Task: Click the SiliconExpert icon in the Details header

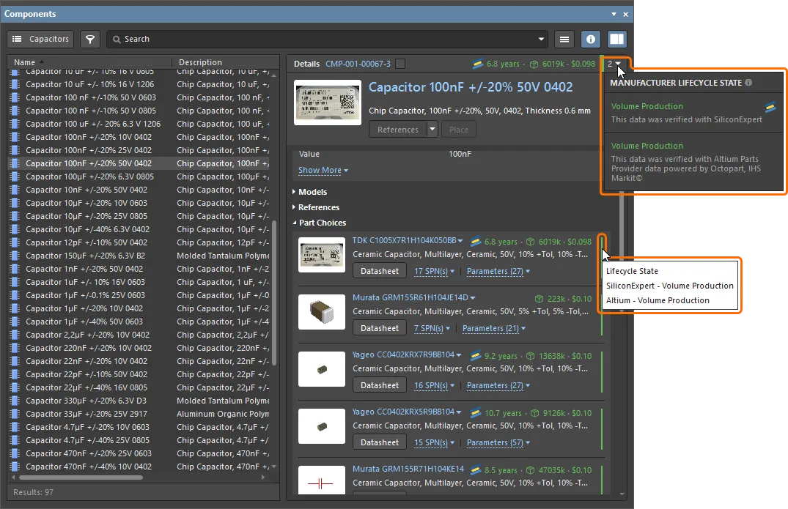Action: click(477, 64)
